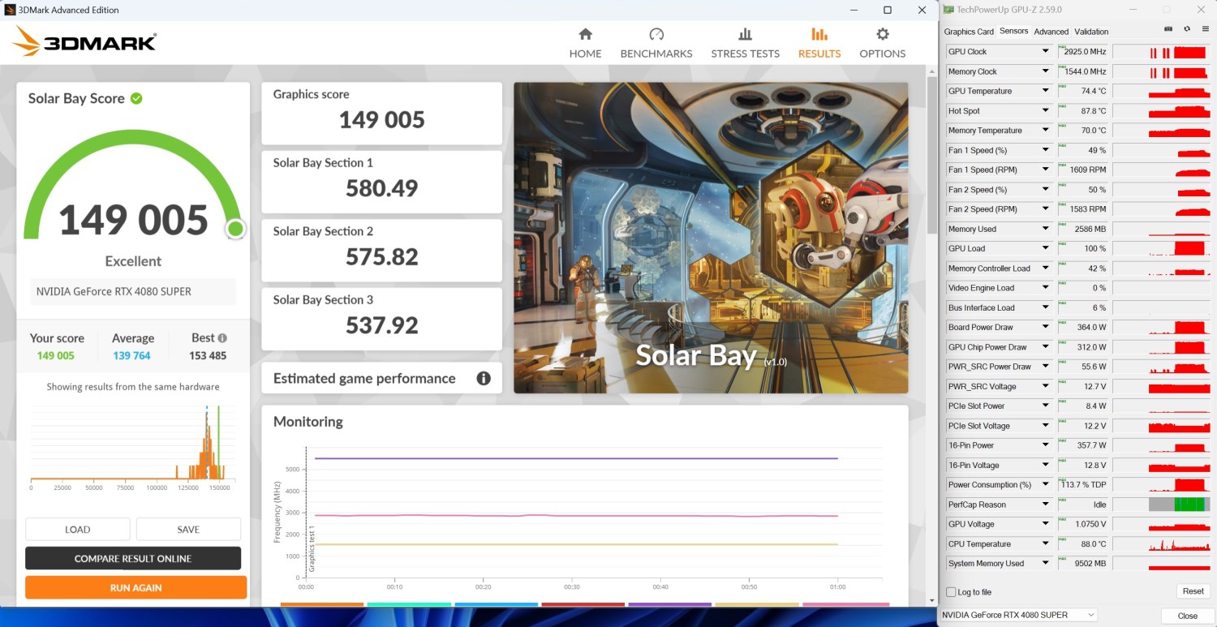Open the GPU Load sensor dropdown

1046,248
